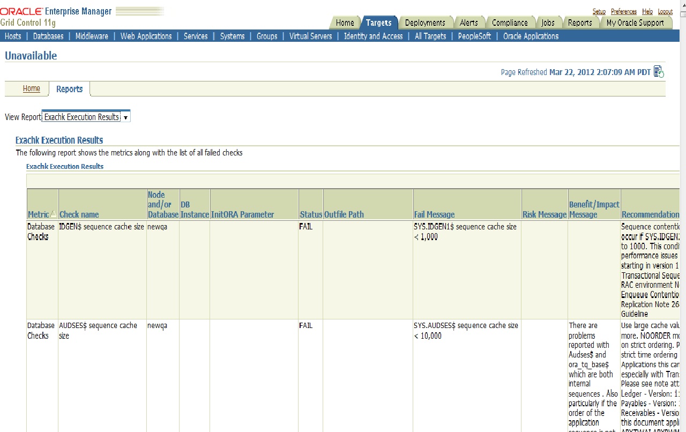Click FAIL status in AUDSES$ row

click(x=305, y=325)
